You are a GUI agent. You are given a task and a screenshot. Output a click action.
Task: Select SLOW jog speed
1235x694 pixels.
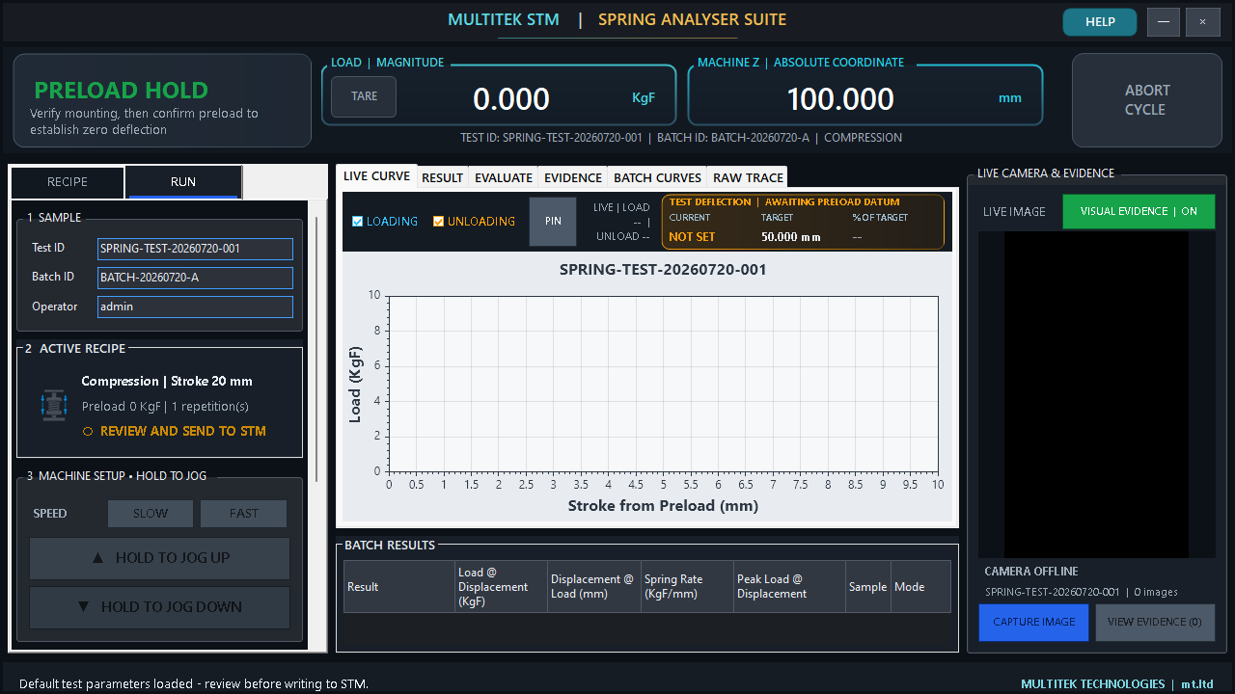(x=151, y=514)
